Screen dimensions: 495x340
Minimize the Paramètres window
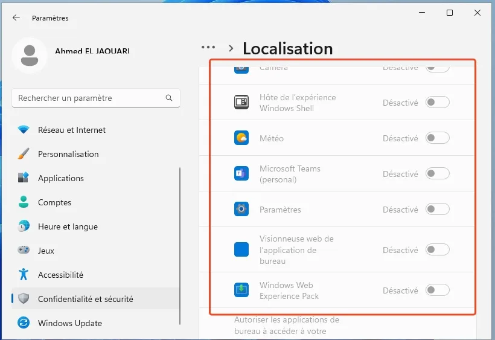tap(422, 13)
